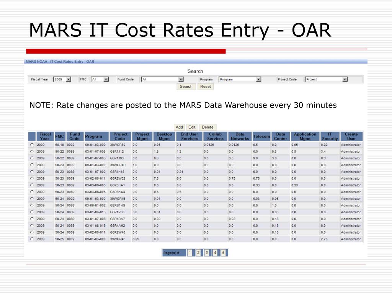The image size is (392, 294).
Task: Select radio button for project G8R1R08 row
Action: [x=32, y=212]
